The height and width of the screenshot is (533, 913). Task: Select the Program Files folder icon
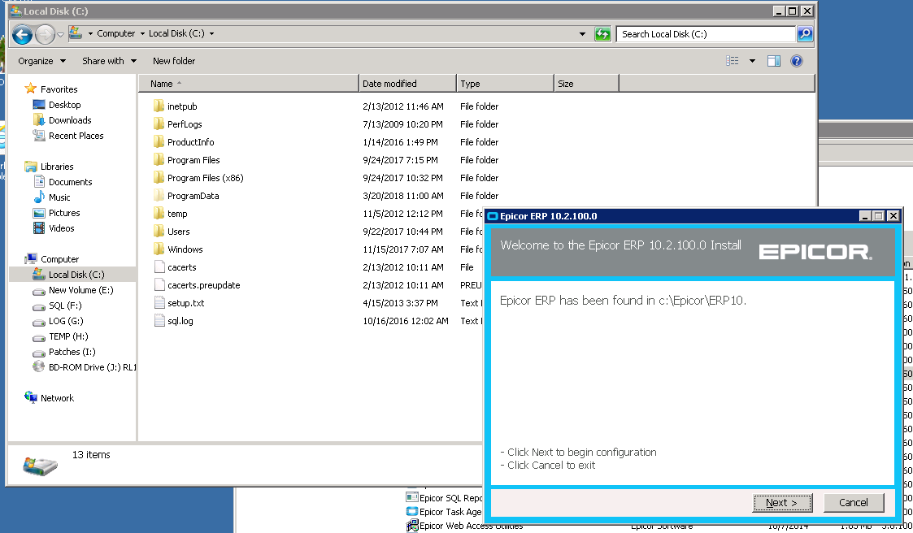[159, 160]
